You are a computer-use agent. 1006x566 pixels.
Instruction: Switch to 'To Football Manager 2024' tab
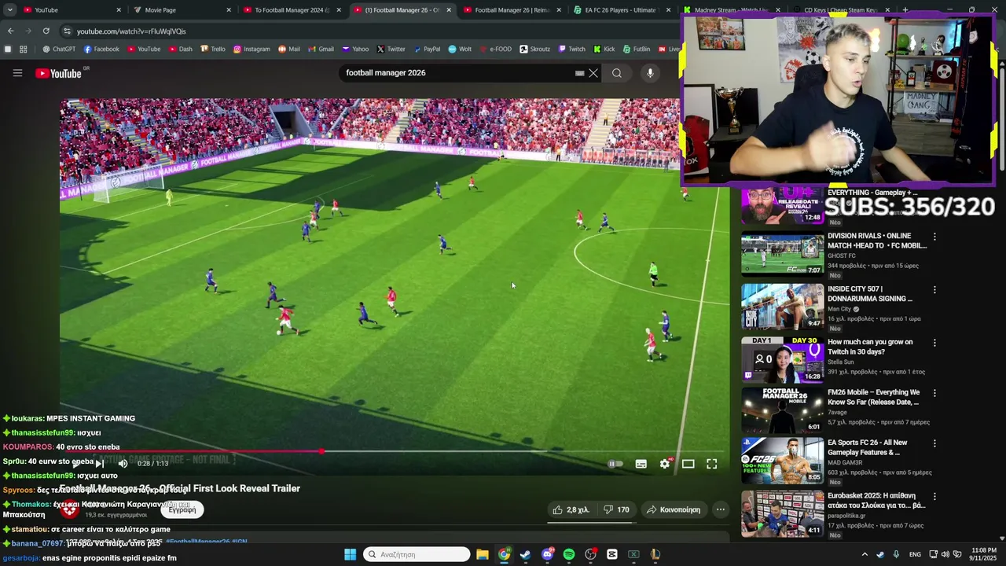coord(292,10)
